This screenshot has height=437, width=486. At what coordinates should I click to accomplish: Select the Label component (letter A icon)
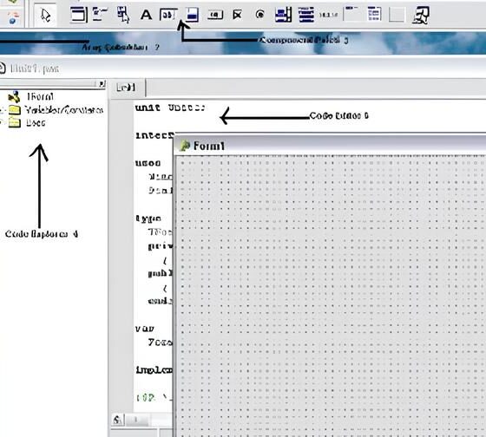tap(146, 15)
